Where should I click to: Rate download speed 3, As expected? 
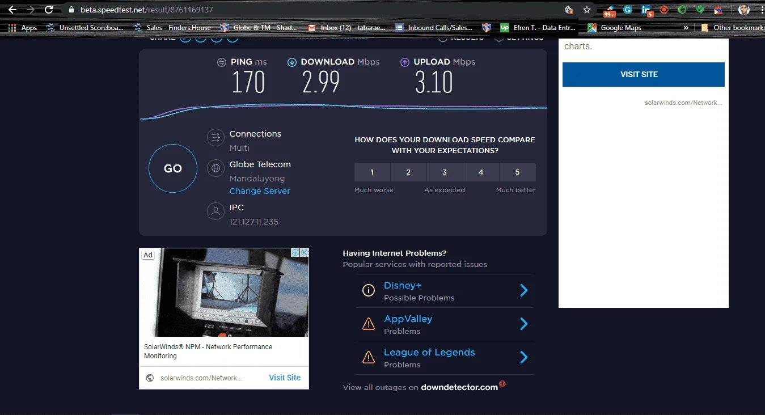point(445,172)
